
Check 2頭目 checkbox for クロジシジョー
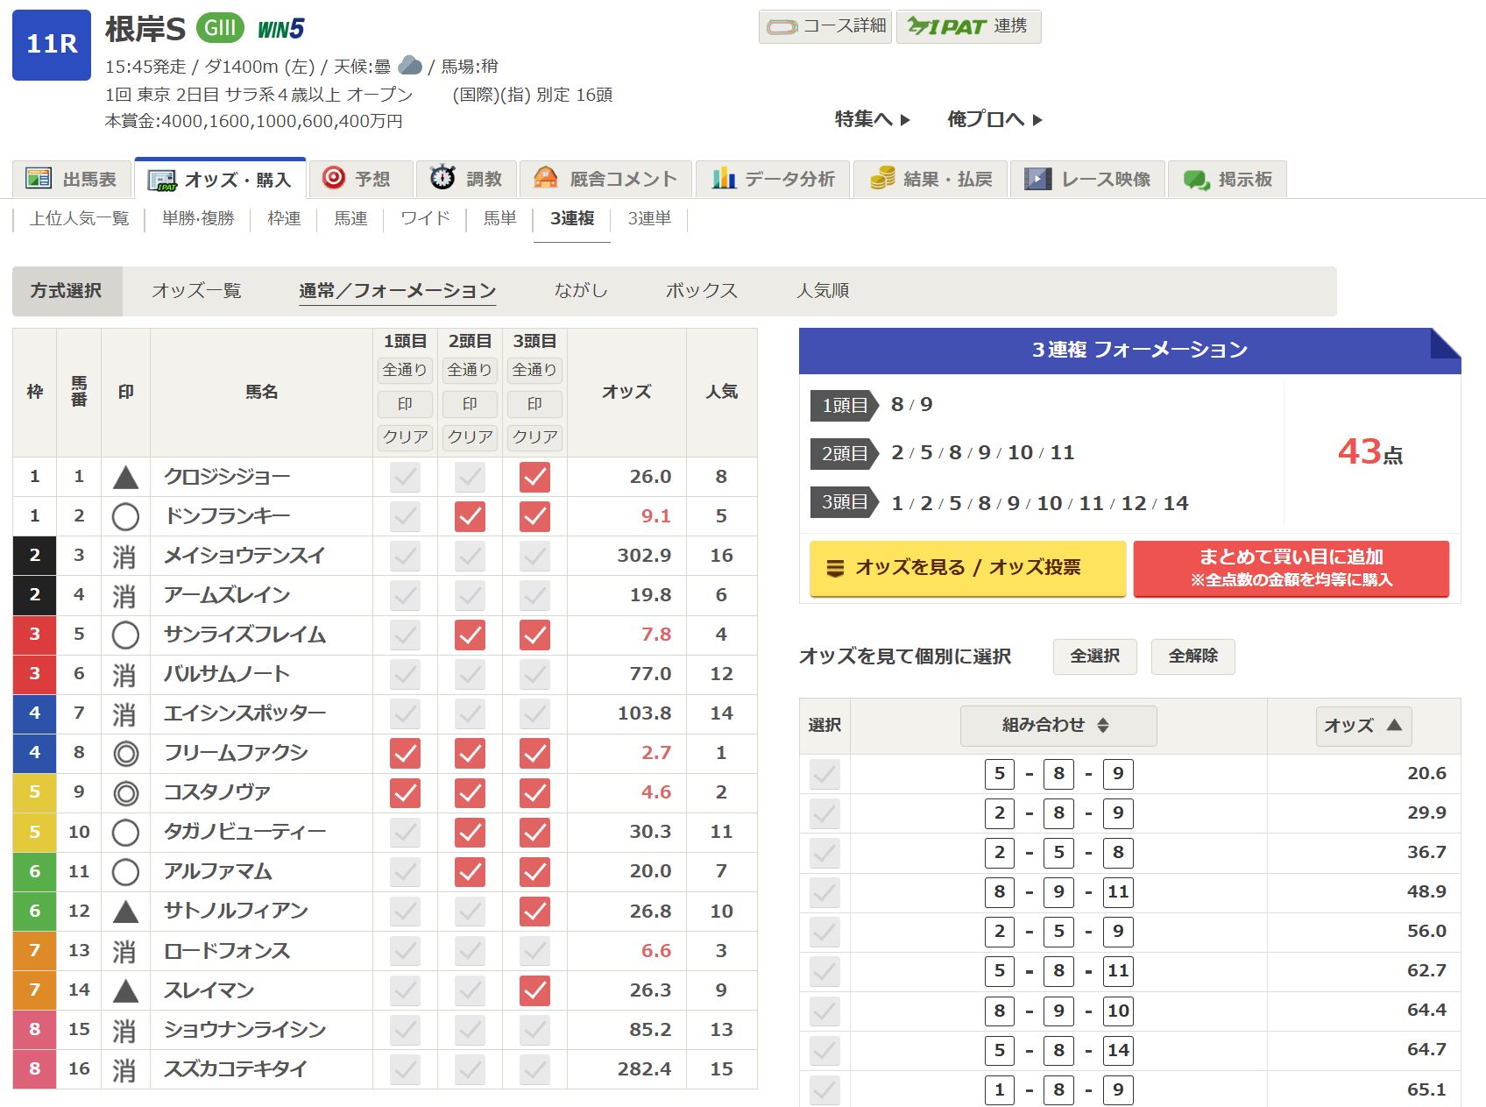point(470,477)
